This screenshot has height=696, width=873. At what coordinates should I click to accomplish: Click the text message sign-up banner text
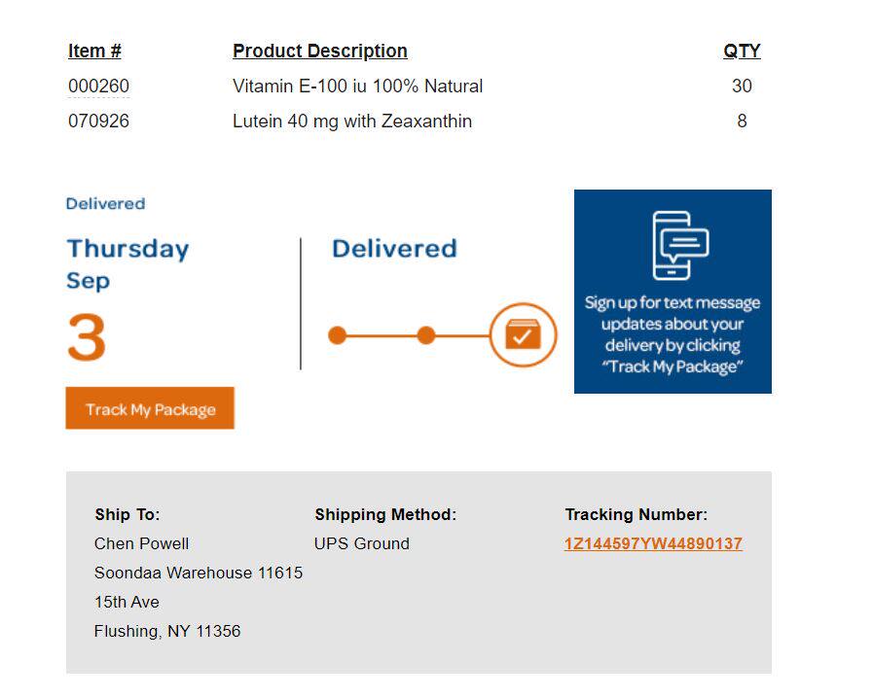(x=673, y=334)
